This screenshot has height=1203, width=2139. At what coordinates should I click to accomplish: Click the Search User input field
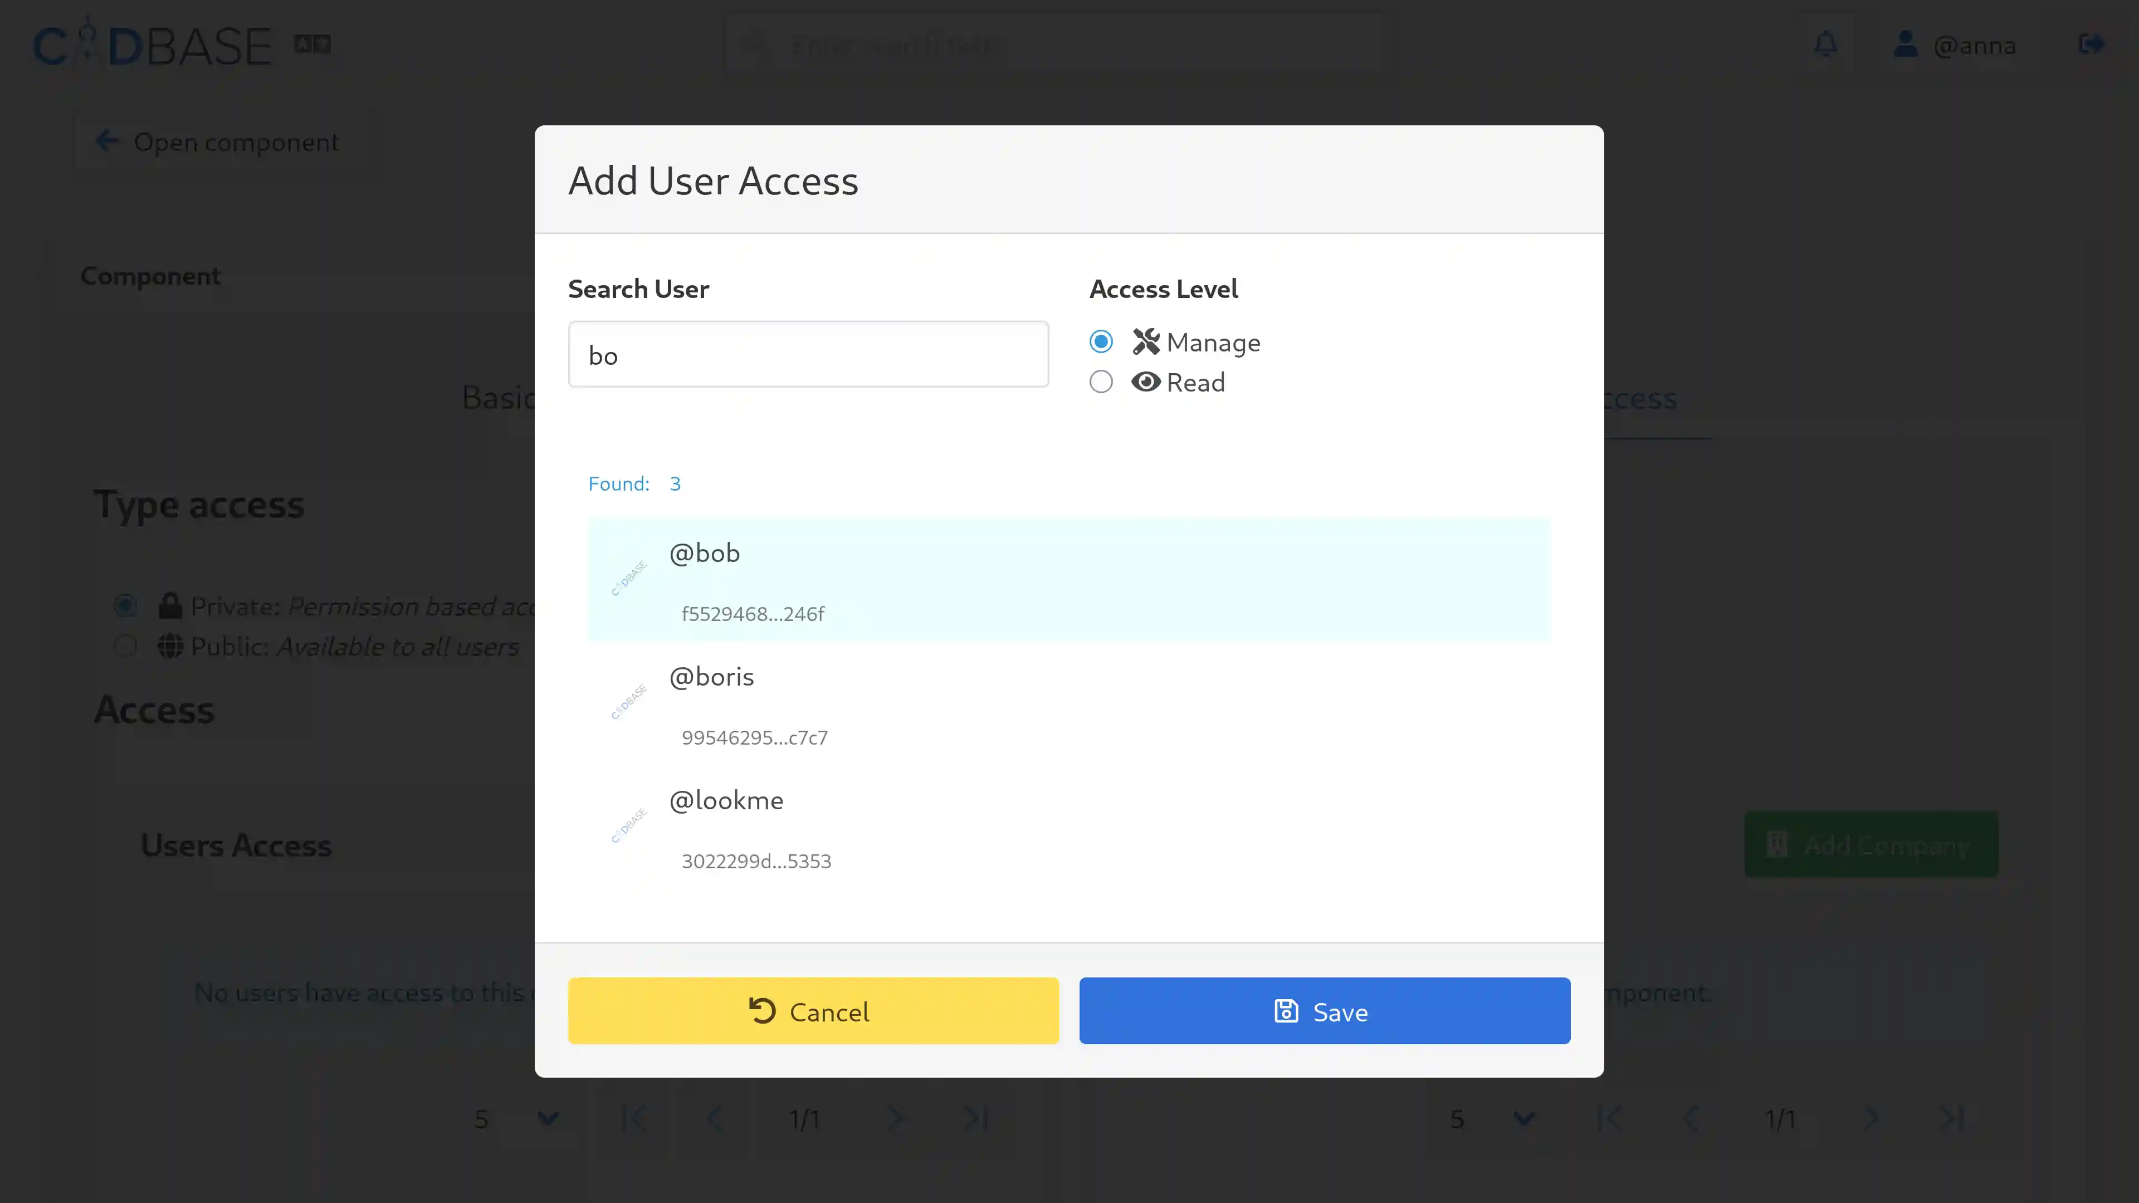click(x=808, y=355)
